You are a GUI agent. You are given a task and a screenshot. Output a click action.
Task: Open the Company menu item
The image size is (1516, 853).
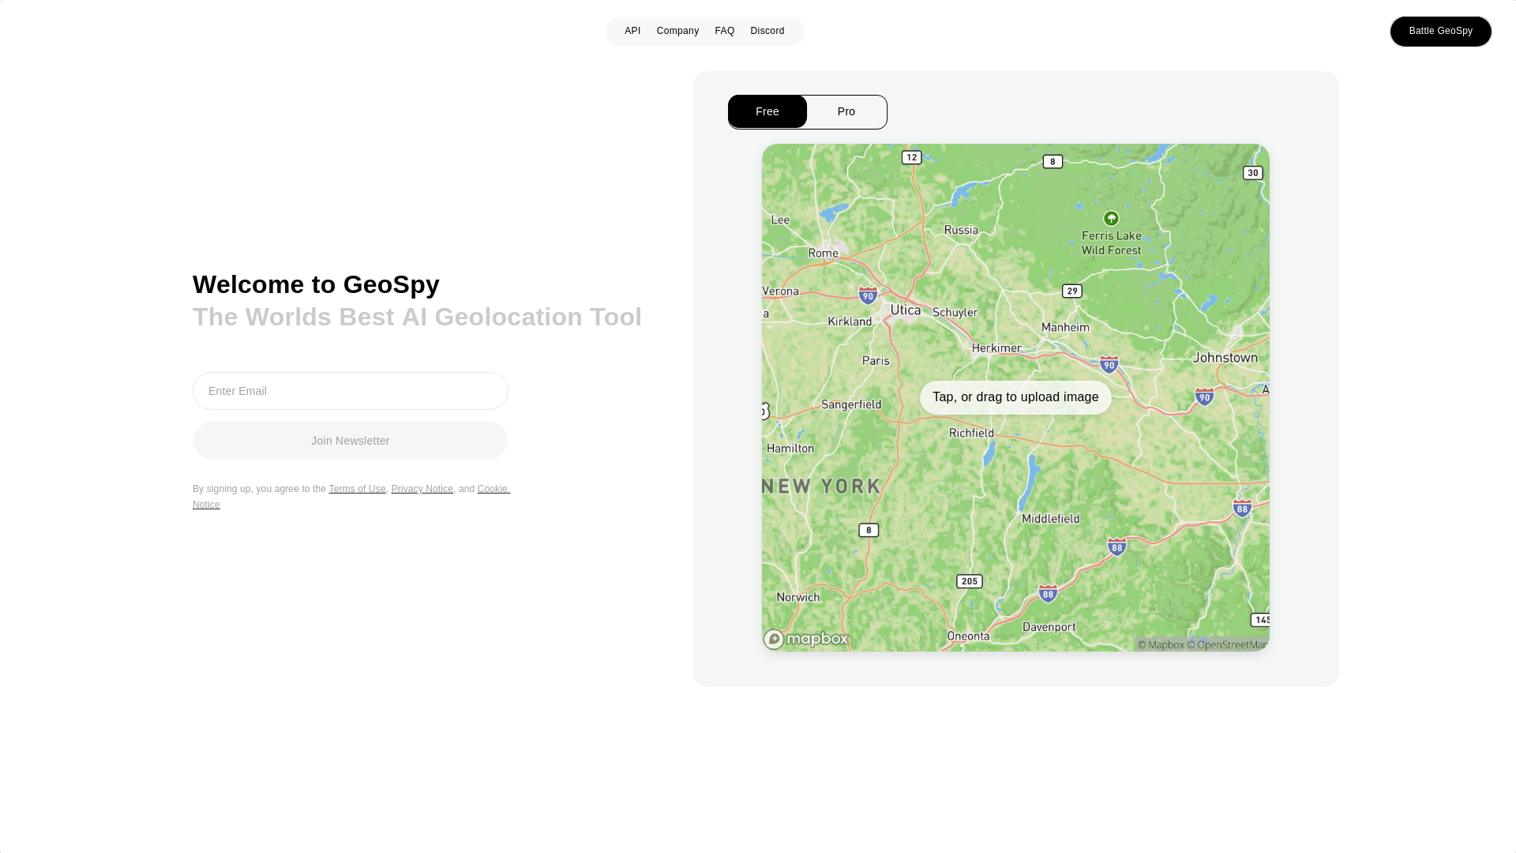click(x=677, y=31)
